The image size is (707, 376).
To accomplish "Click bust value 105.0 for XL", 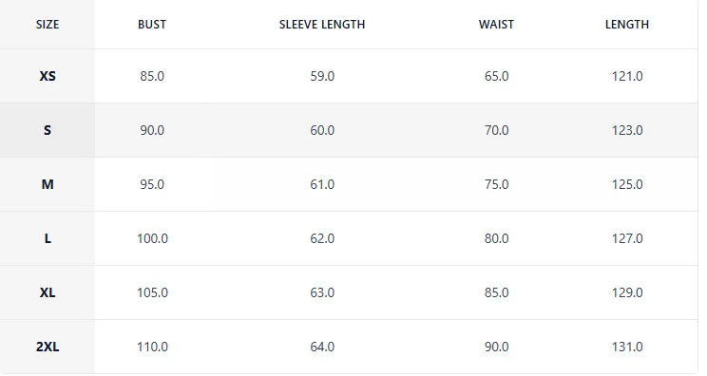I will 152,292.
